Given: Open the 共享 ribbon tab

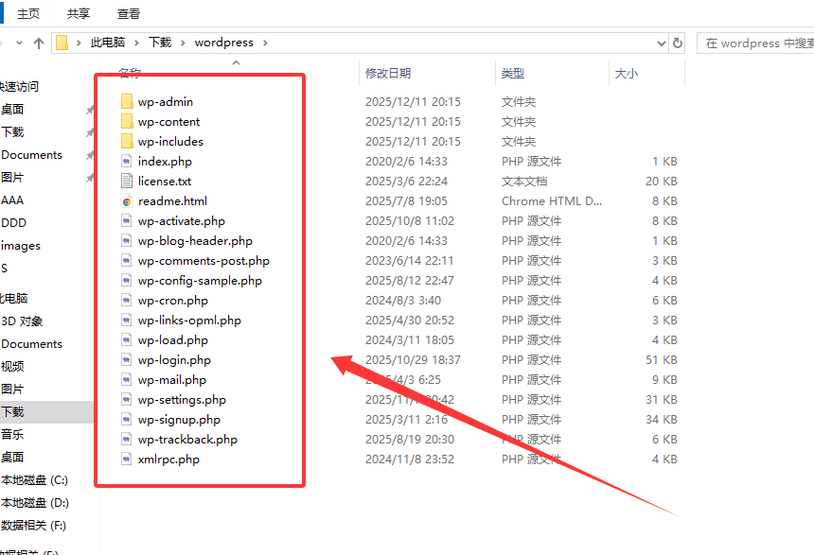Looking at the screenshot, I should (79, 14).
